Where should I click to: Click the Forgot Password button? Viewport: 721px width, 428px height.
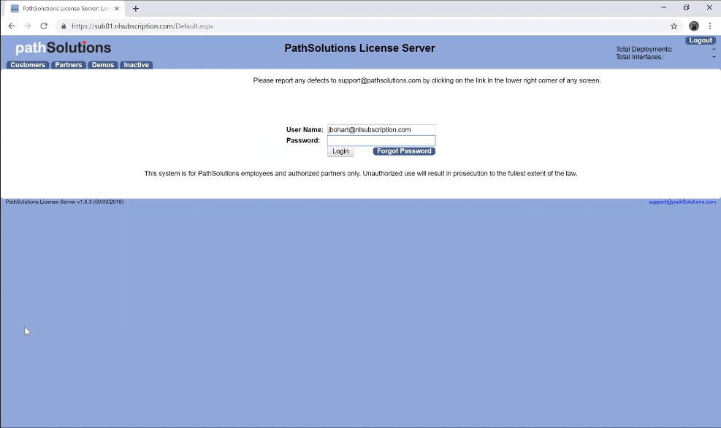(x=404, y=151)
